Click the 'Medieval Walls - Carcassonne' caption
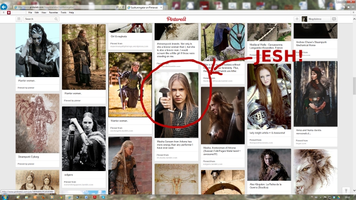The height and width of the screenshot is (200, 356). (x=266, y=46)
